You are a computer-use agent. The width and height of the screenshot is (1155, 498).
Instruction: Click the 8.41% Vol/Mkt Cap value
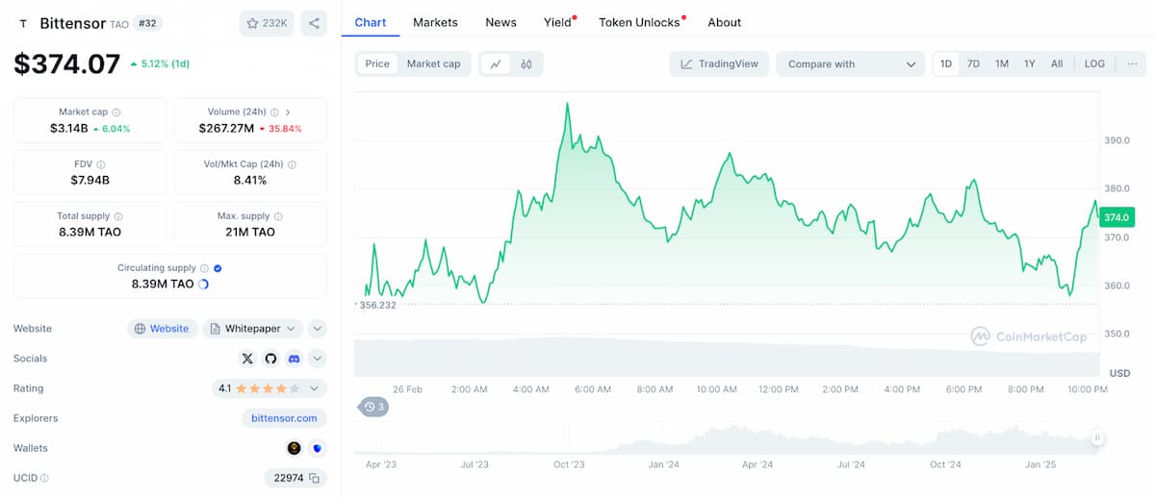249,180
